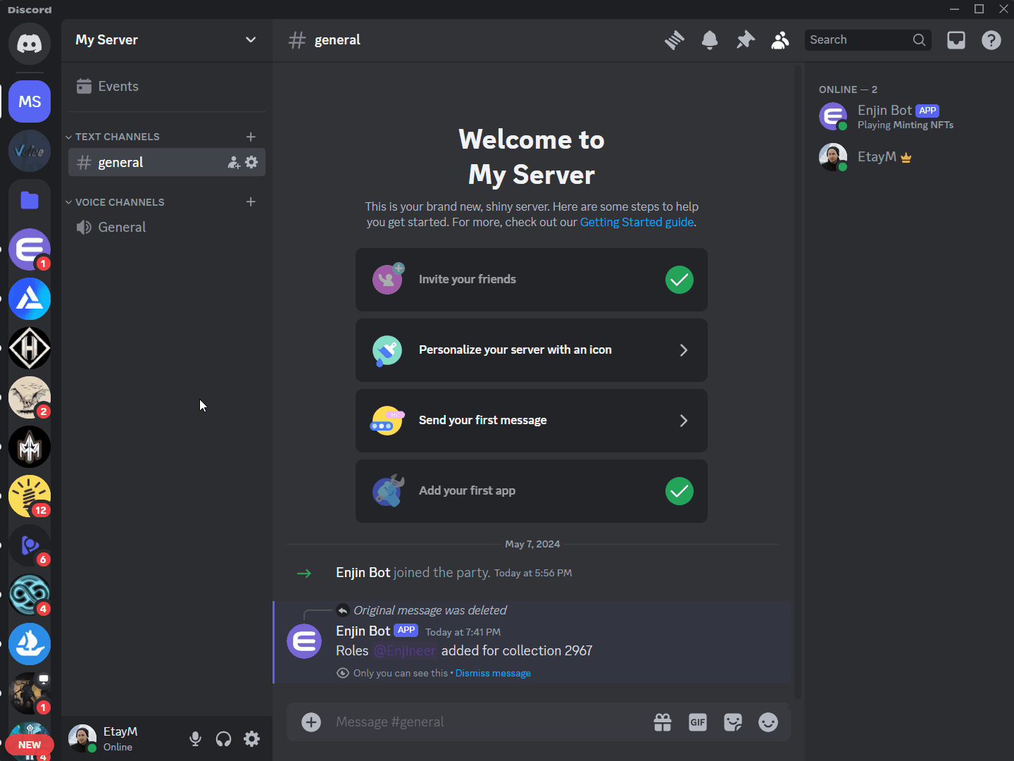The height and width of the screenshot is (761, 1014).
Task: Create invite for general channel
Action: click(x=234, y=163)
